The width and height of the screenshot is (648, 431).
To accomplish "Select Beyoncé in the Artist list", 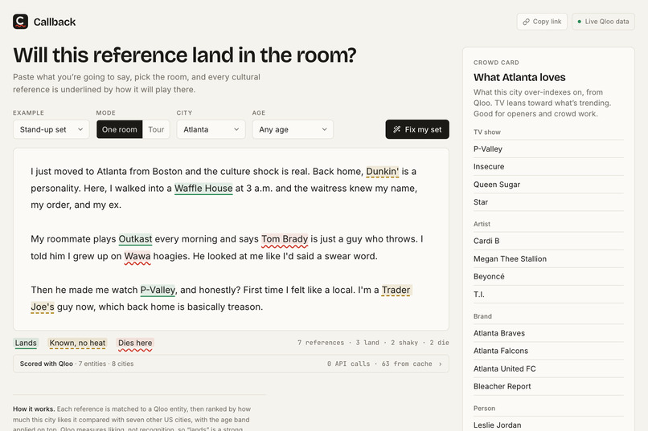I will click(548, 276).
